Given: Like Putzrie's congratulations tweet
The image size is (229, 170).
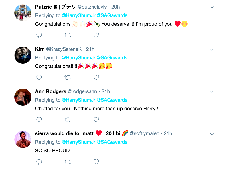Looking at the screenshot, I should click(x=96, y=35).
